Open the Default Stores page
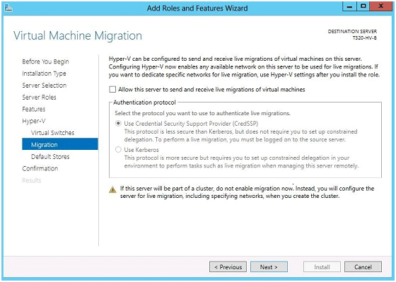Screen dimensions: 396x282 coord(50,156)
